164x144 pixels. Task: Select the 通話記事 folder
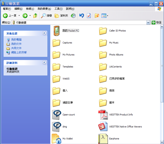(x=63, y=103)
